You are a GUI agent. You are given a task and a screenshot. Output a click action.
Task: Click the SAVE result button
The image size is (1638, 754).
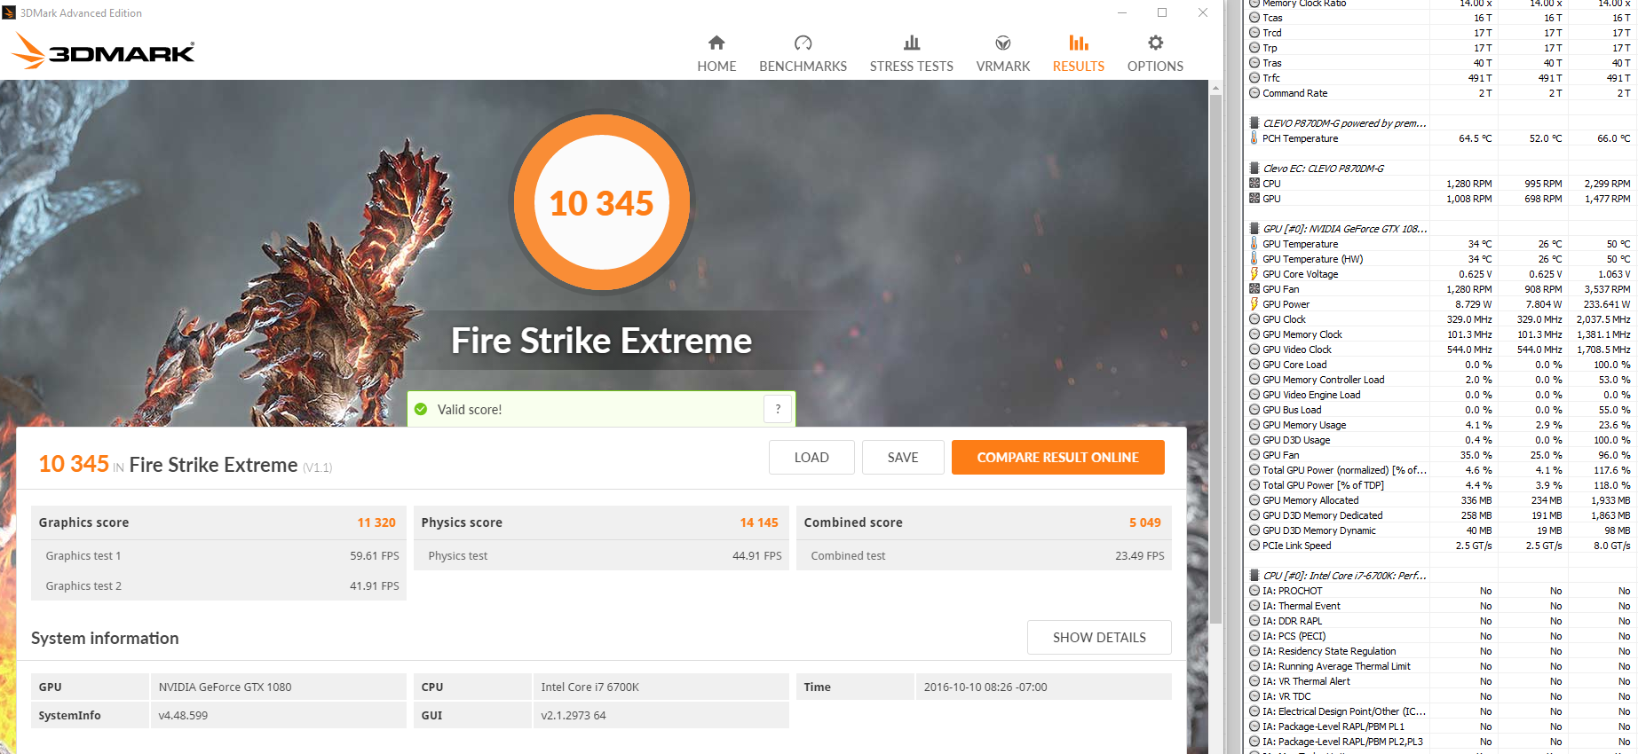903,458
